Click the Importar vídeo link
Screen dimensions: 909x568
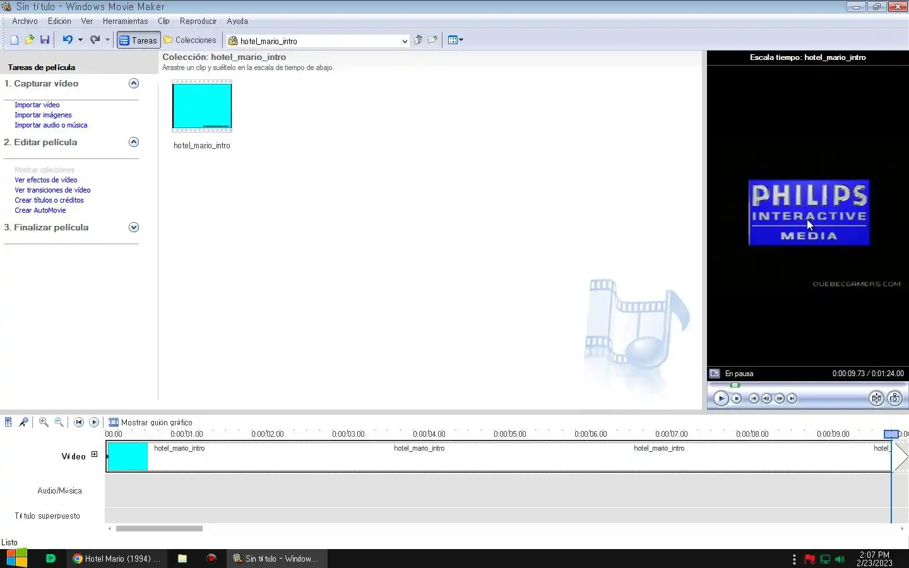(x=37, y=105)
